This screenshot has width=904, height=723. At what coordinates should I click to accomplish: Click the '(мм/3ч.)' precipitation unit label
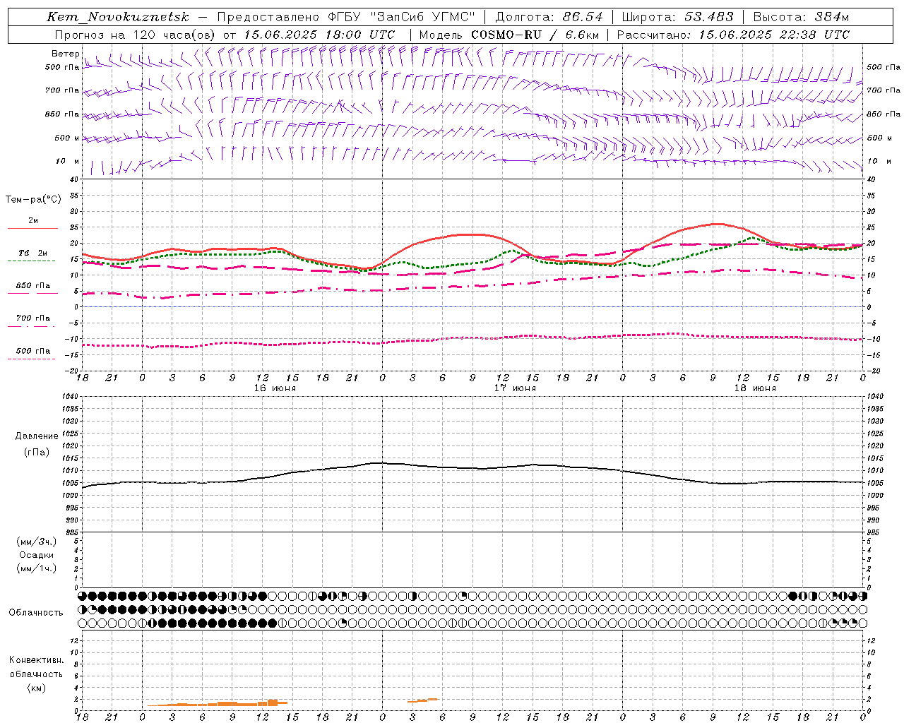37,542
